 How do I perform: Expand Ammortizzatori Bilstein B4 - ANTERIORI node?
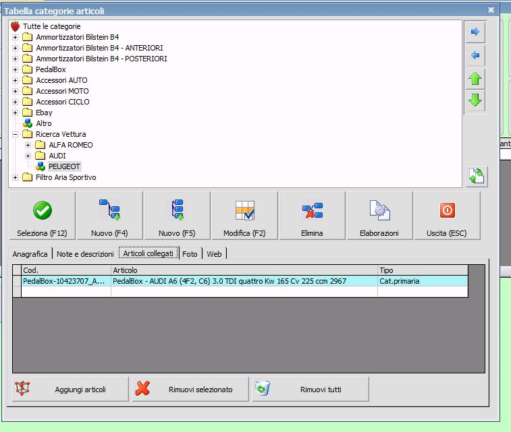click(15, 48)
